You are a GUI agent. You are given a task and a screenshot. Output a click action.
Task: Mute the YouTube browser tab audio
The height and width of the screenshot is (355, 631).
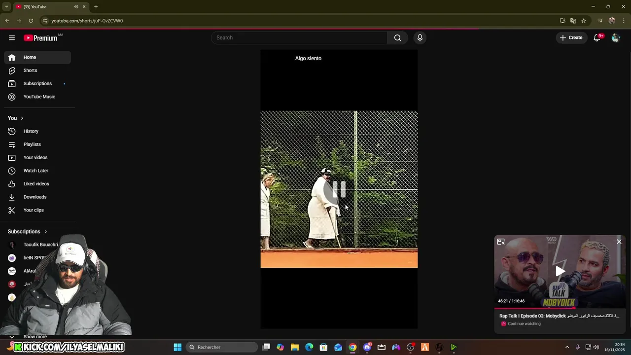[x=76, y=6]
